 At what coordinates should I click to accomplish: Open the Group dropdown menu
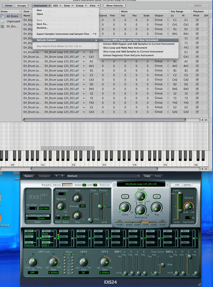81,6
